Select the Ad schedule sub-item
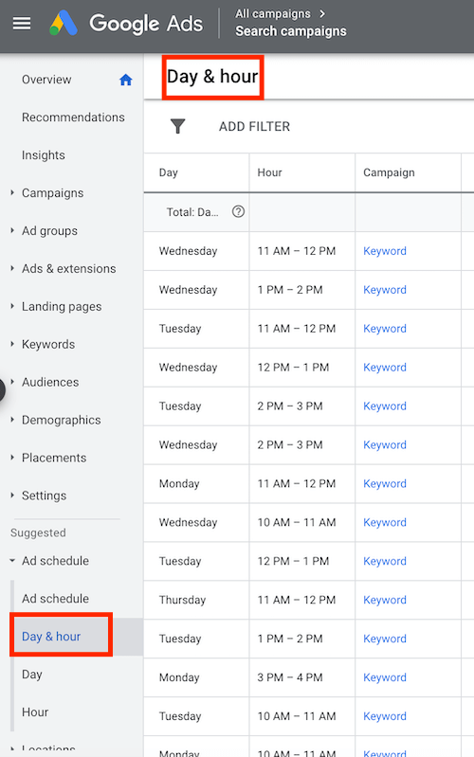This screenshot has width=474, height=757. [x=55, y=599]
